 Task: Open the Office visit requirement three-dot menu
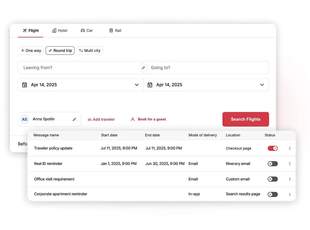coord(290,179)
